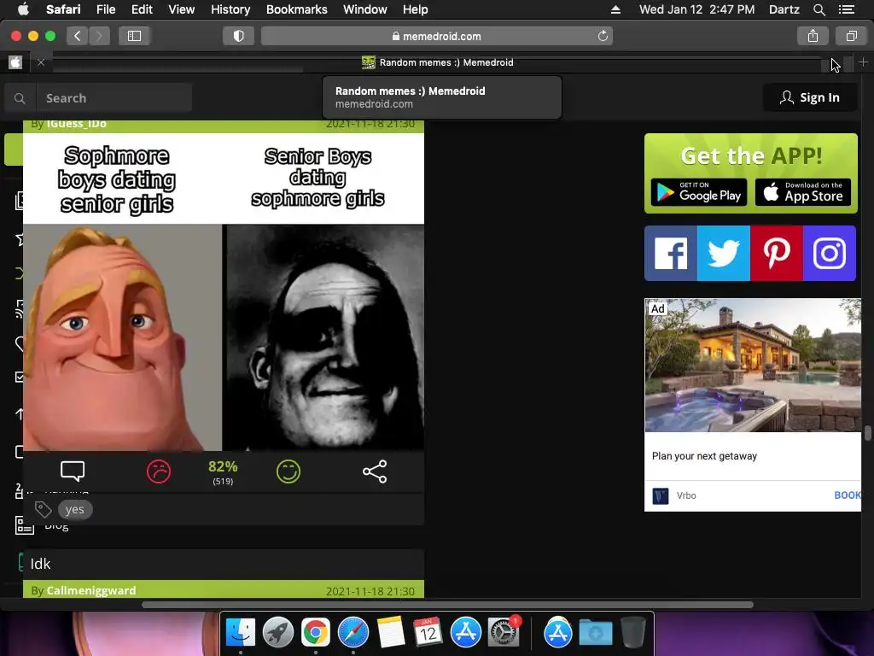
Task: Open the History menu
Action: pyautogui.click(x=230, y=9)
